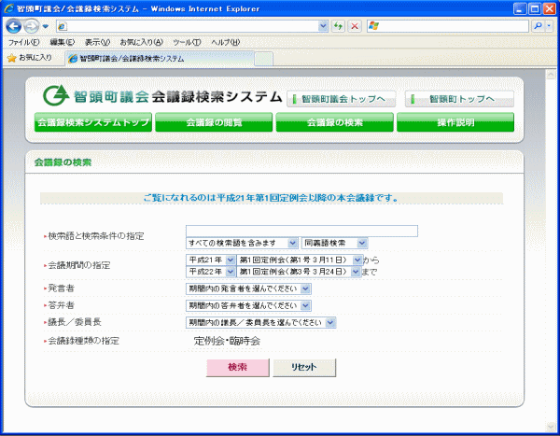Go back with the browser Back arrow
This screenshot has height=436, width=560.
(14, 26)
